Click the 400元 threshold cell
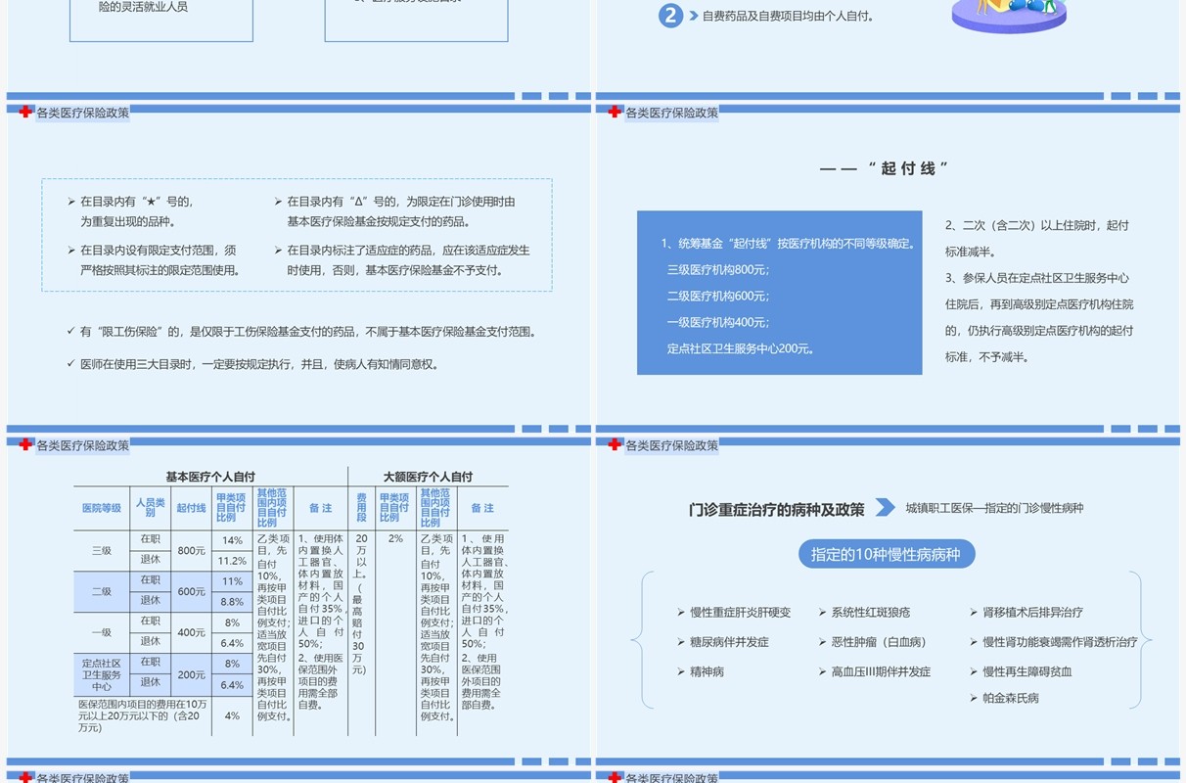The image size is (1186, 783). pos(191,632)
